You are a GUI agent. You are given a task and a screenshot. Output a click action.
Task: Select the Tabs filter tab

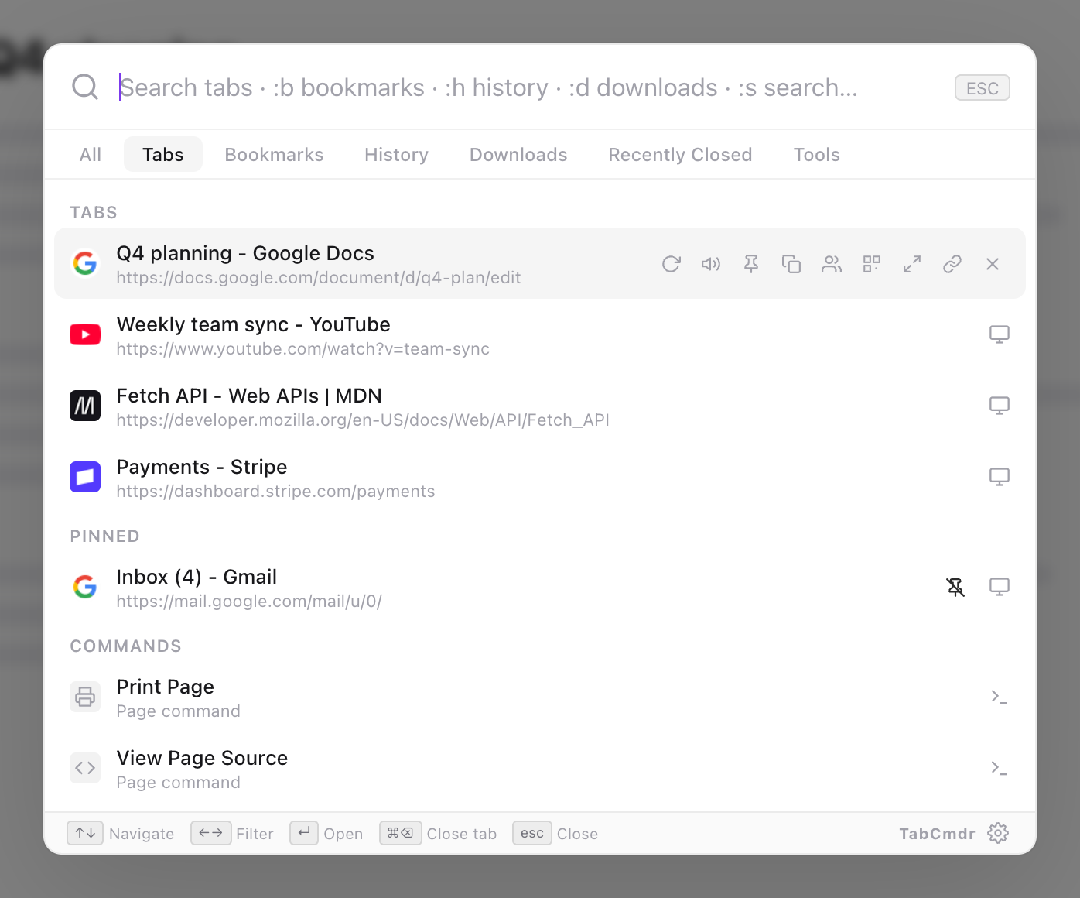(x=163, y=154)
